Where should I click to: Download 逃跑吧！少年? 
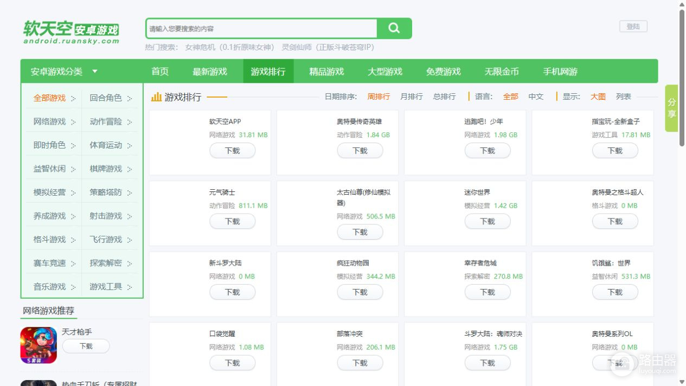(488, 151)
